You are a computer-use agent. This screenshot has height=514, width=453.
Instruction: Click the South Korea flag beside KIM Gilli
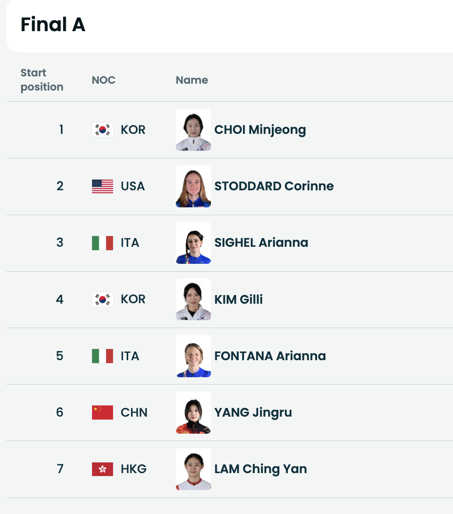click(x=102, y=299)
